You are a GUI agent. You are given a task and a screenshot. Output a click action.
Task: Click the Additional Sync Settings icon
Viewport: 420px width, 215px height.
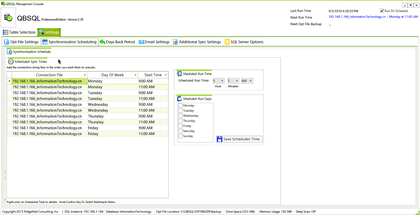[x=175, y=42]
